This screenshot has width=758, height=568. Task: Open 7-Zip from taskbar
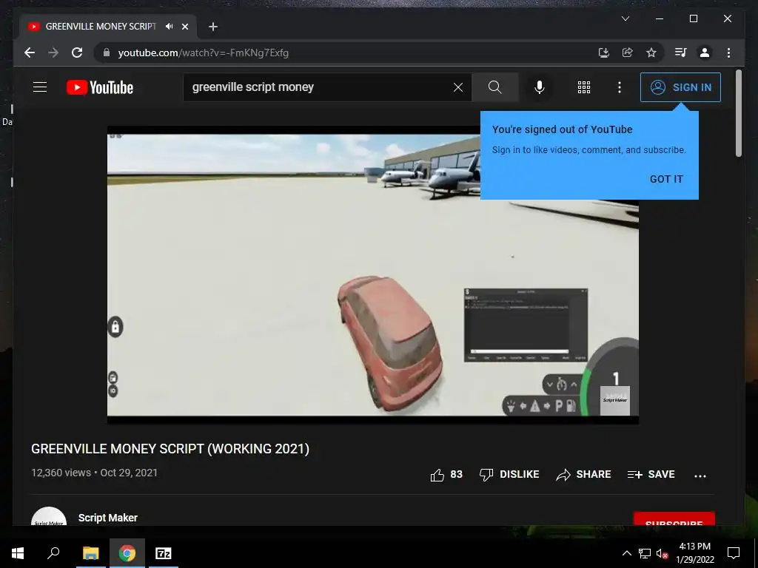pos(163,553)
